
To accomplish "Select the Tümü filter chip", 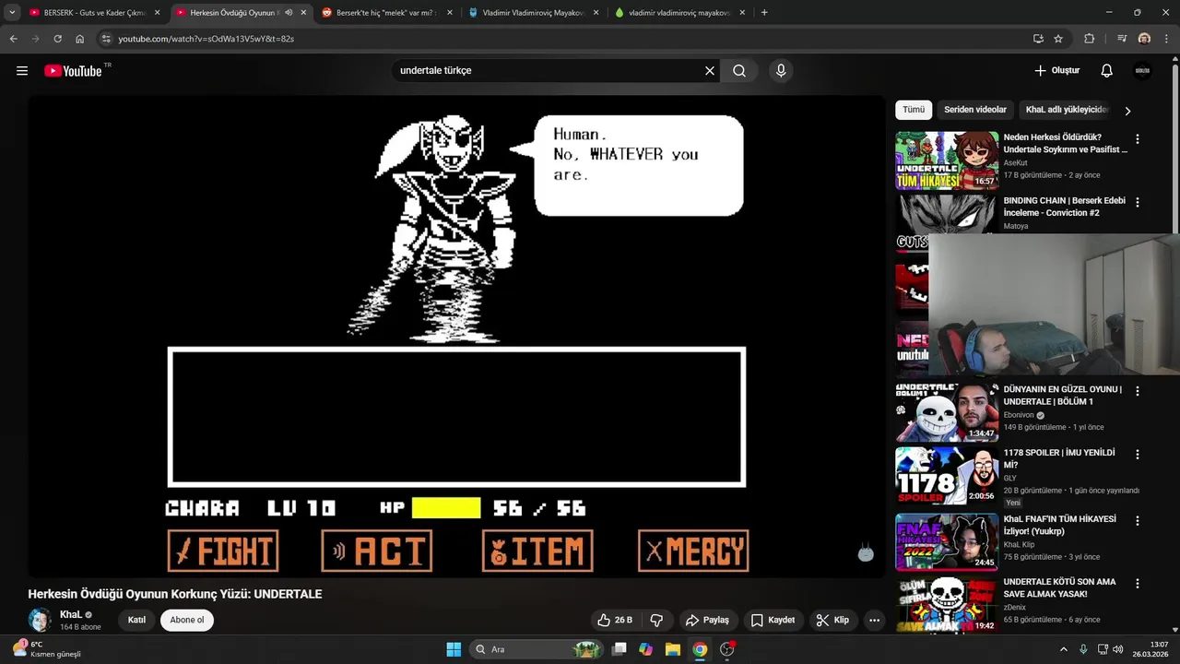I will pyautogui.click(x=914, y=110).
